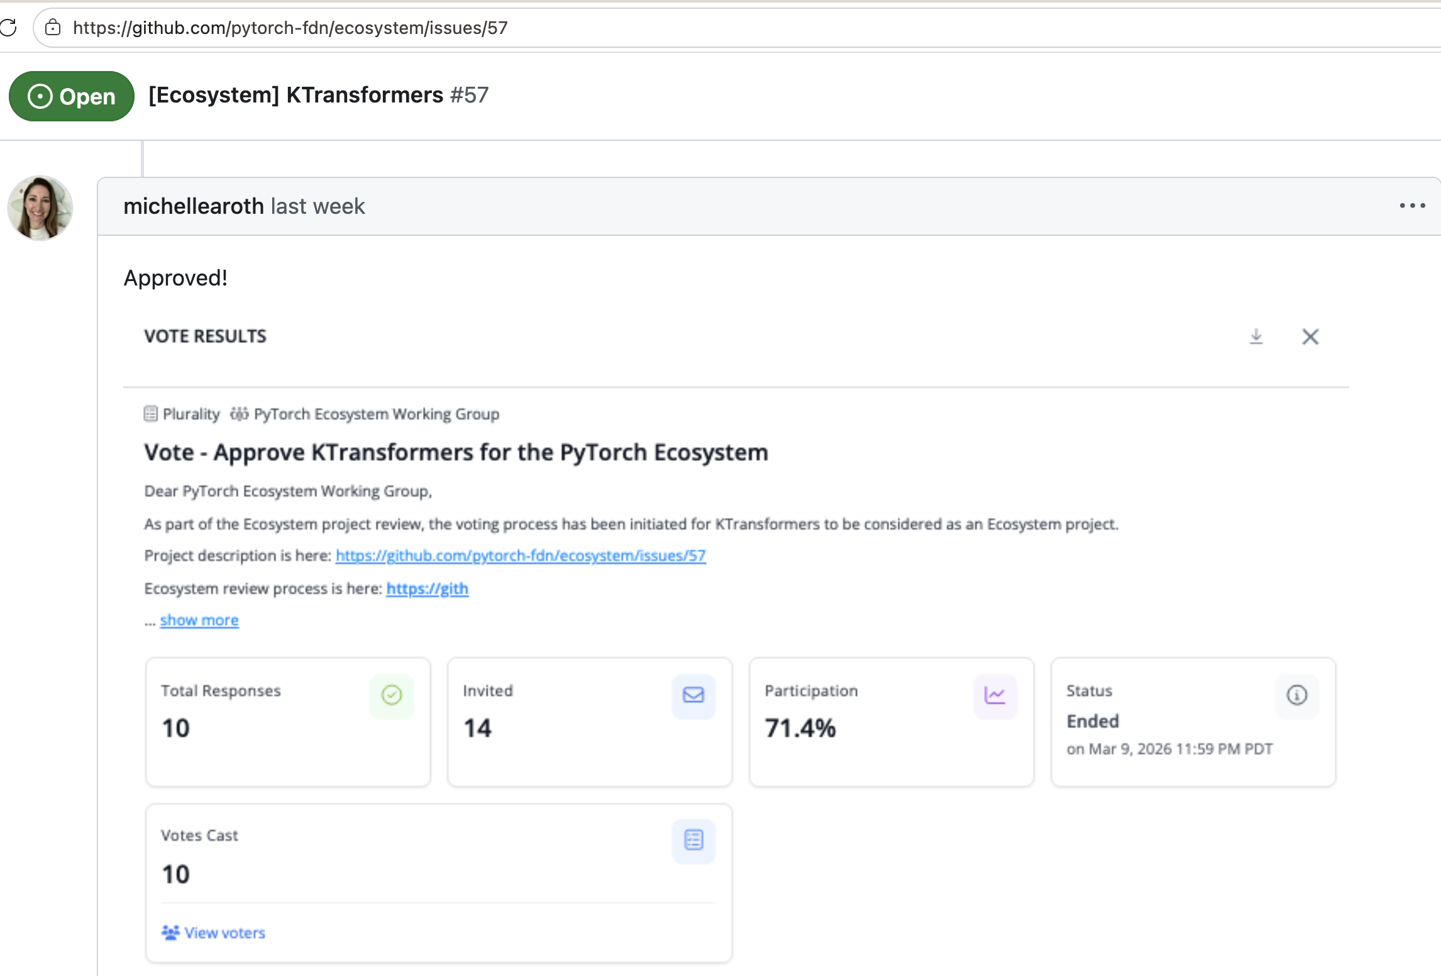Click the issue title KTransformers #57
Image resolution: width=1441 pixels, height=976 pixels.
(318, 95)
